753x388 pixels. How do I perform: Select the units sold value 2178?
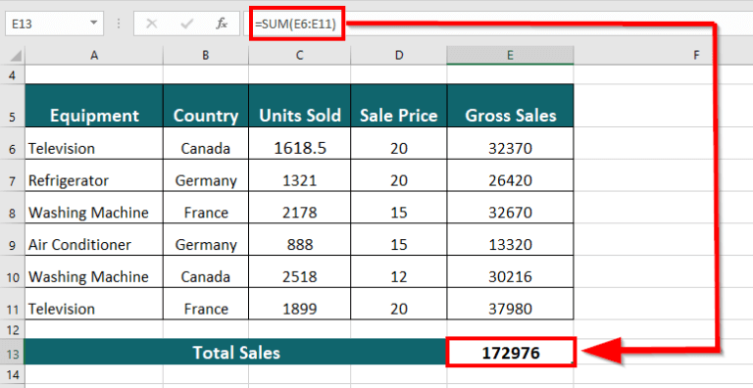[299, 208]
